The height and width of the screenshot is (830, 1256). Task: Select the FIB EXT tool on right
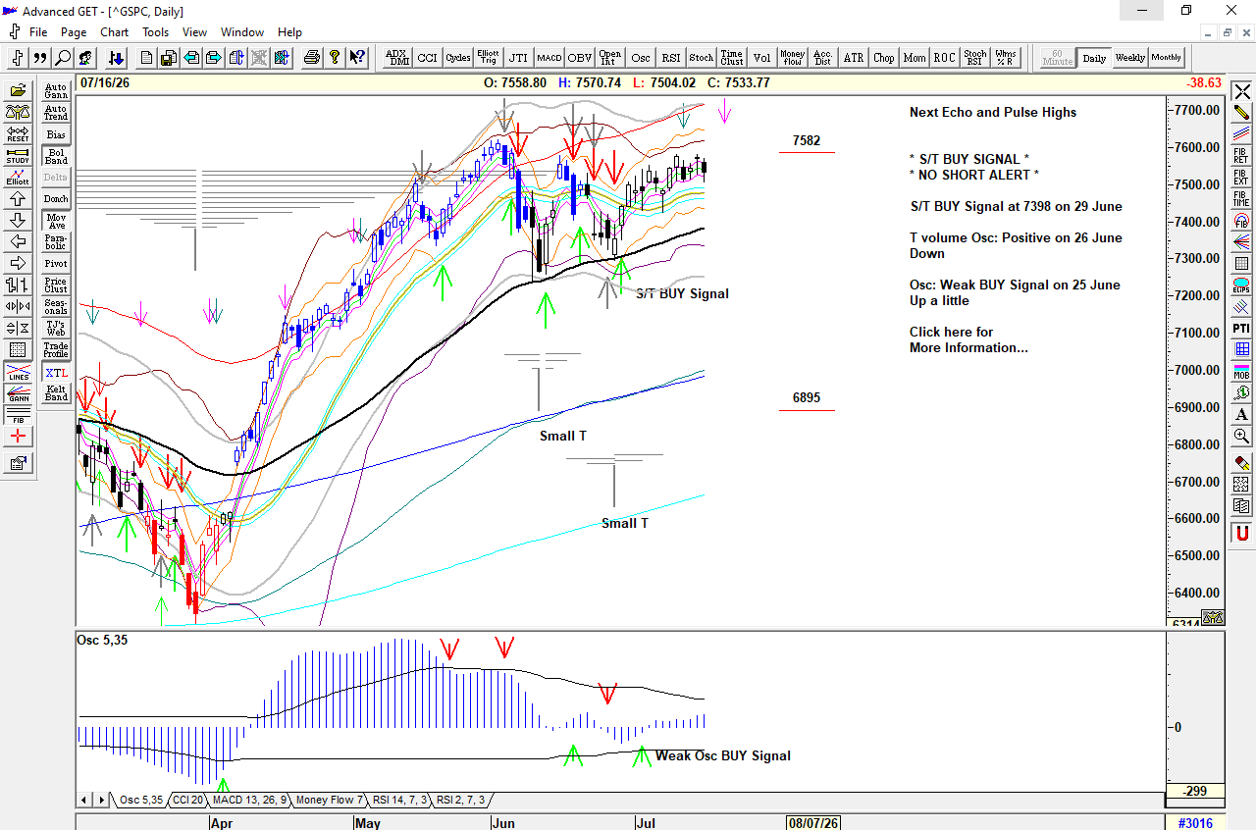(x=1241, y=178)
